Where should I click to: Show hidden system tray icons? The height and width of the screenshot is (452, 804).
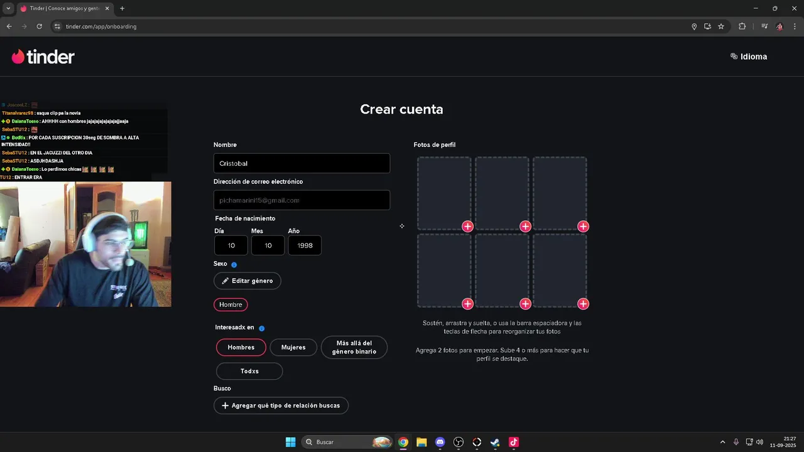722,442
